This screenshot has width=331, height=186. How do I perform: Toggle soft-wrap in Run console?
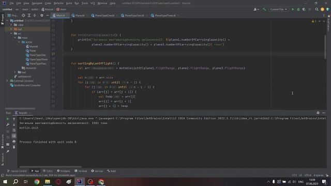tap(14, 130)
